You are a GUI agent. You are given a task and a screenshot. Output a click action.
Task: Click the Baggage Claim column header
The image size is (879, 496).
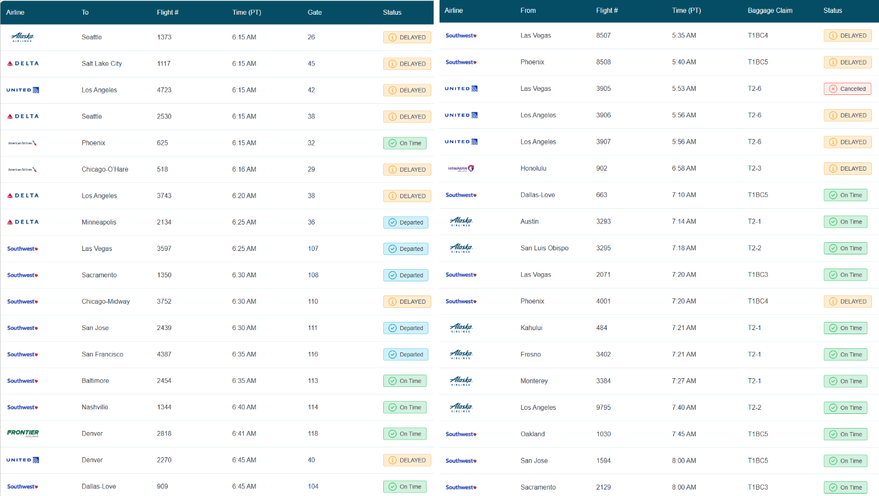point(769,11)
